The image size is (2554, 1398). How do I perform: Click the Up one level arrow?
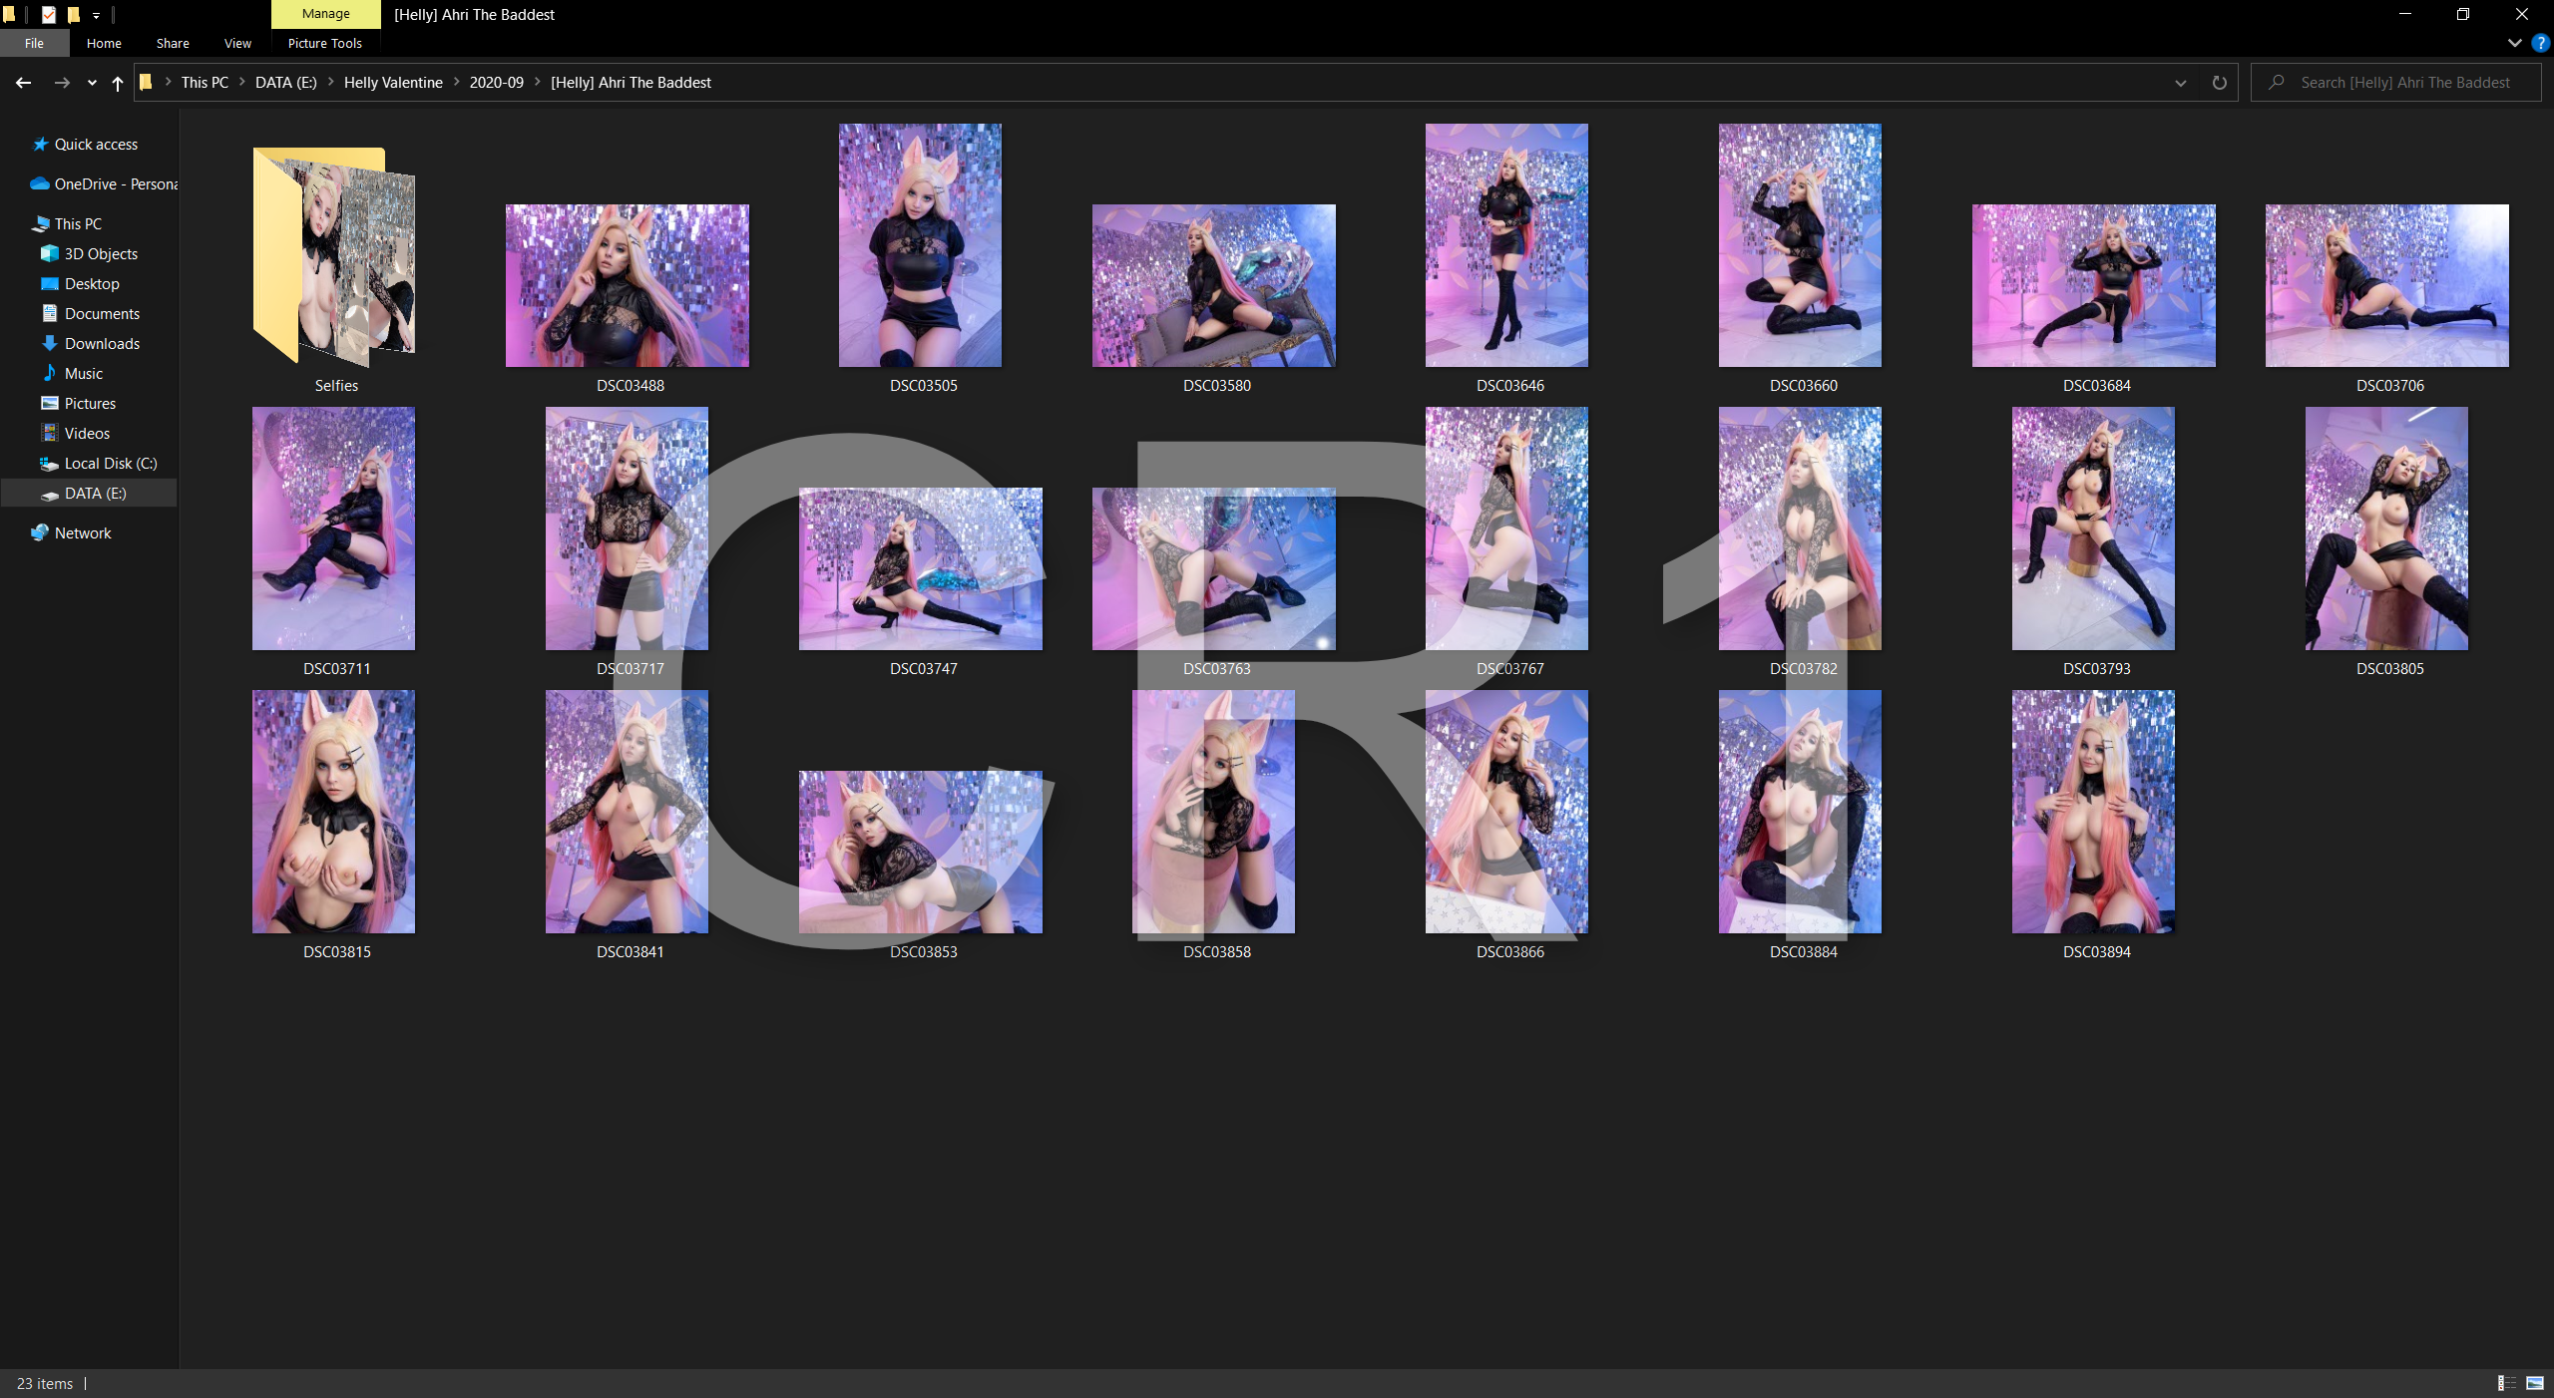pyautogui.click(x=118, y=83)
